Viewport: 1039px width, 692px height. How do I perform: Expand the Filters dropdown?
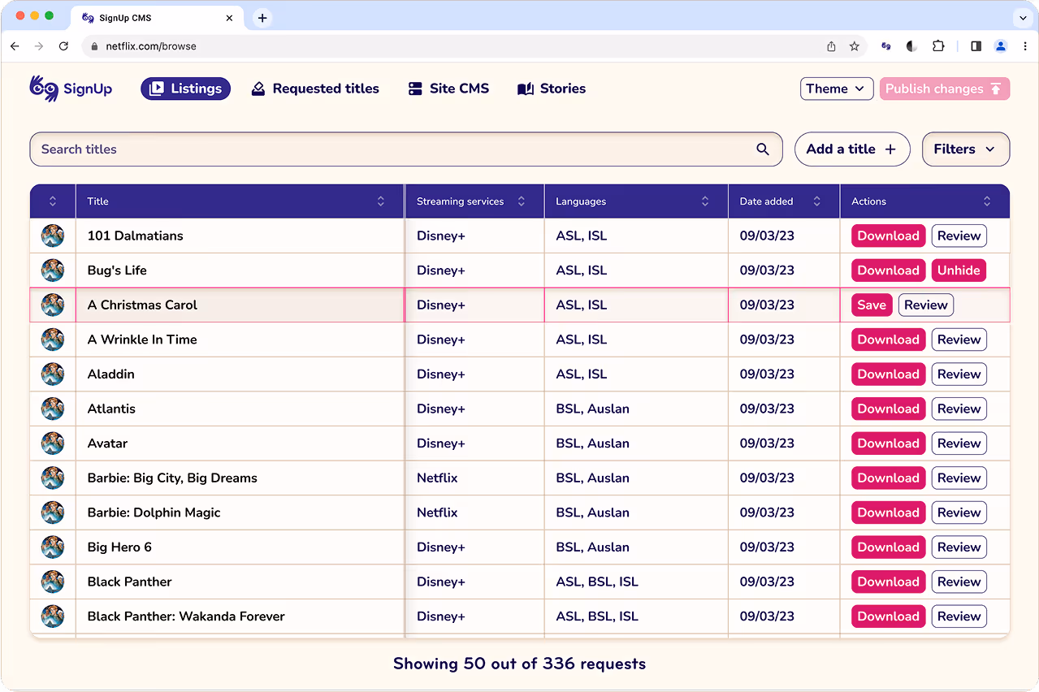(x=966, y=149)
